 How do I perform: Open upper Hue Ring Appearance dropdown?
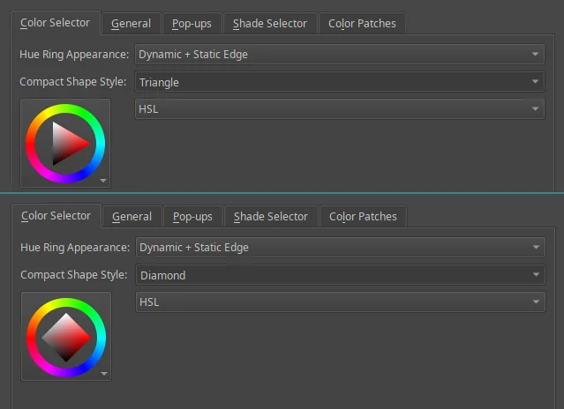[x=340, y=55]
